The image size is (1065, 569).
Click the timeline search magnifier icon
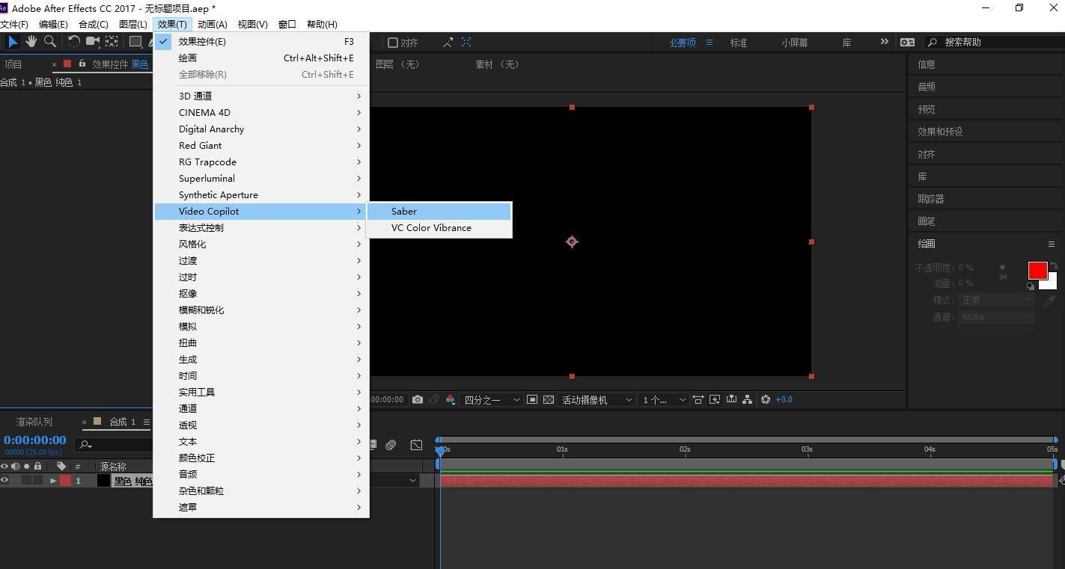click(x=86, y=445)
